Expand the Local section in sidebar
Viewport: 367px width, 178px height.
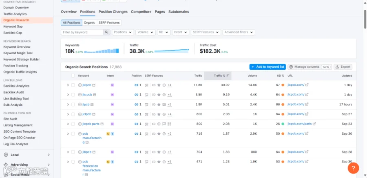(x=49, y=155)
